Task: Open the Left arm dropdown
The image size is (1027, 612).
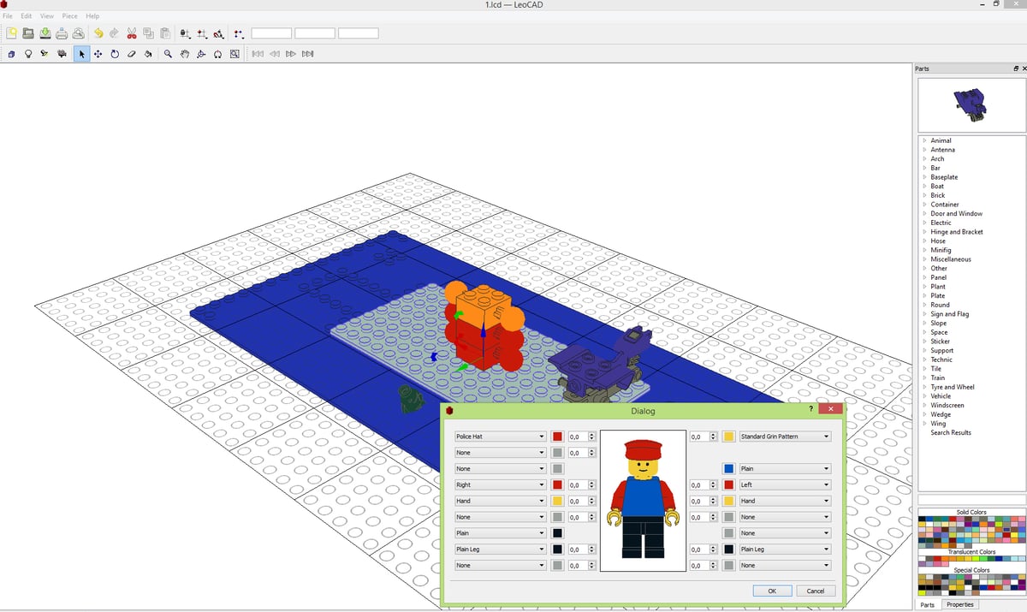Action: click(x=785, y=484)
